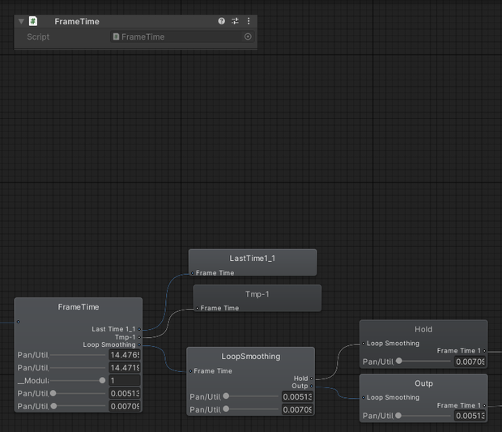Open the script object picker circle
Screen dimensions: 502x432
click(x=248, y=36)
